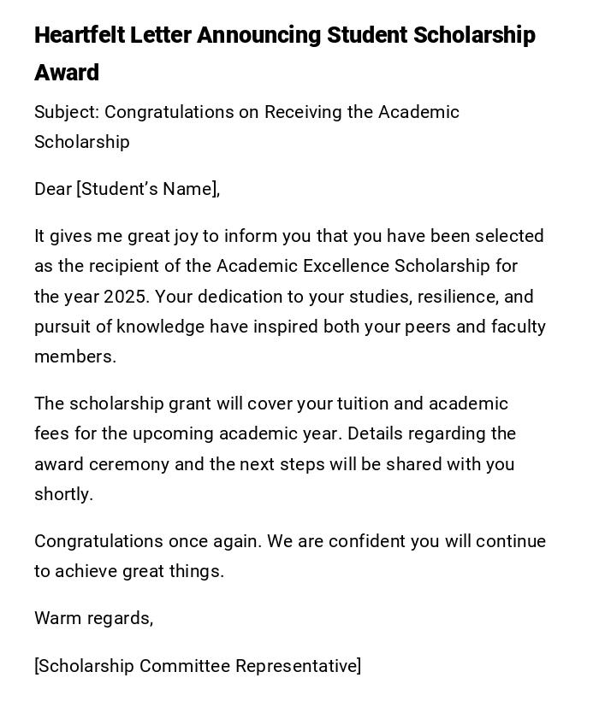This screenshot has width=599, height=719.
Task: Click the word 'tuition' in the second paragraph
Action: (365, 404)
